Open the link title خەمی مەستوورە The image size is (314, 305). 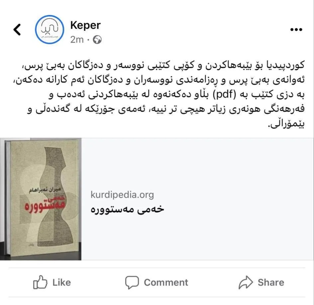(x=127, y=210)
